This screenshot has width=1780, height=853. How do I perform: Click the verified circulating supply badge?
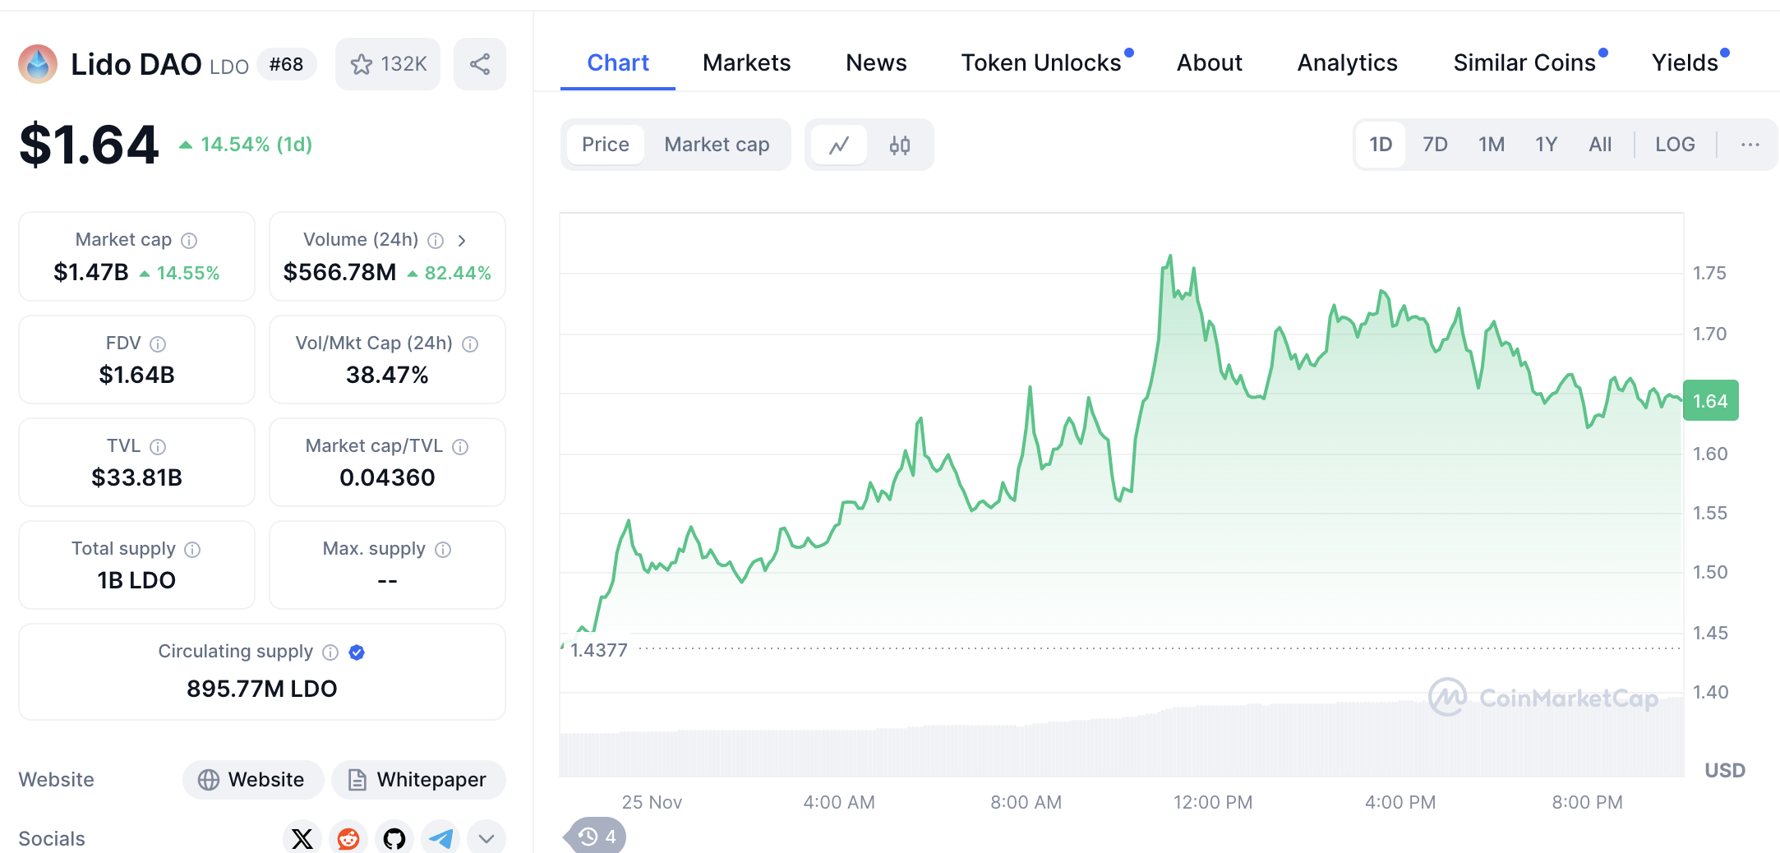357,652
